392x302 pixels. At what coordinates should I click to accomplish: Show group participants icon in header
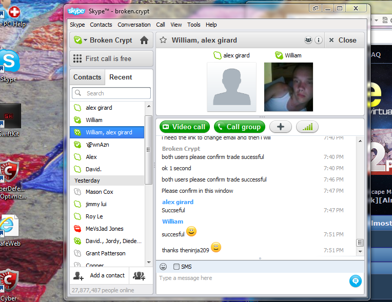pyautogui.click(x=308, y=40)
